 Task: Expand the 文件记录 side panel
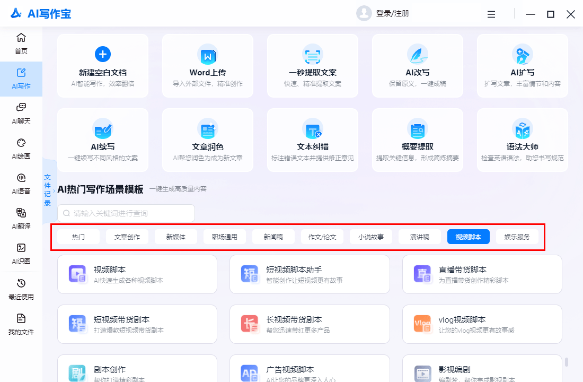coord(47,190)
